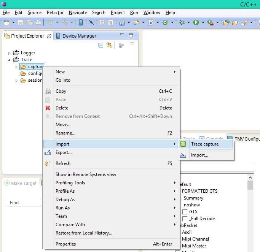The width and height of the screenshot is (260, 252).
Task: Select the green Trace capture database icon
Action: (x=183, y=144)
